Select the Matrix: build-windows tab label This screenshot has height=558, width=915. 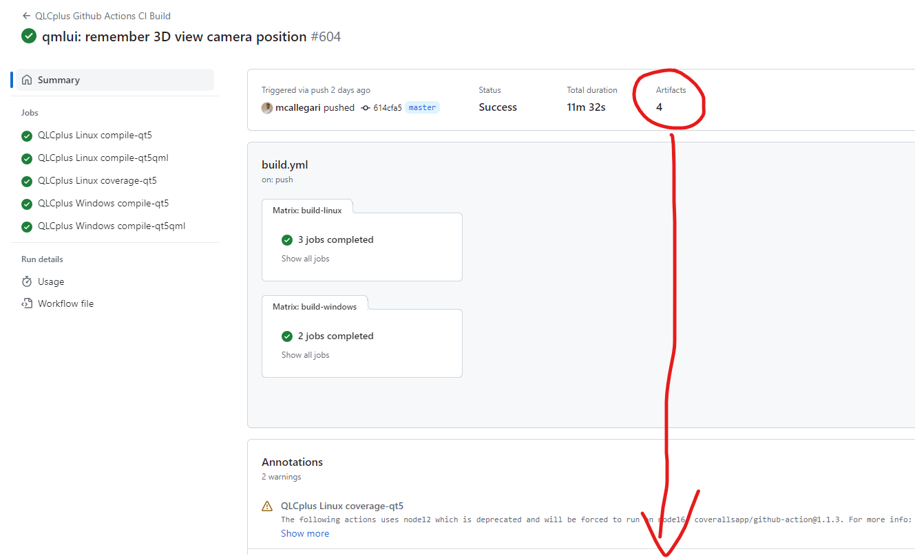point(315,306)
